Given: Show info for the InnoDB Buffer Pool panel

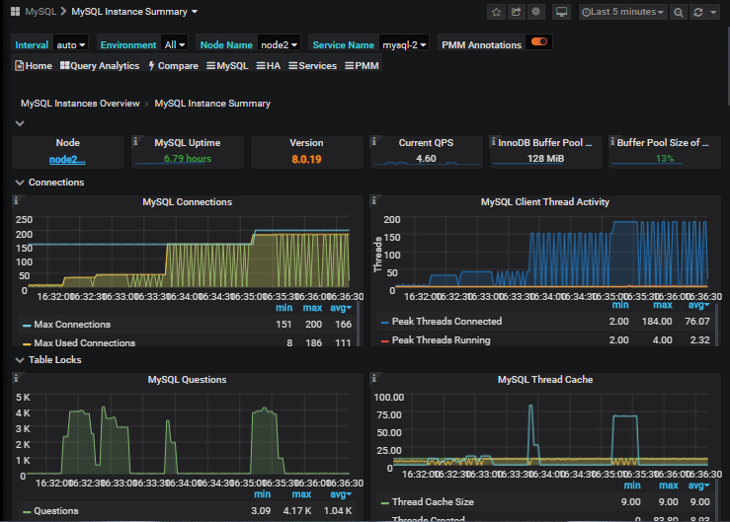Looking at the screenshot, I should click(494, 141).
